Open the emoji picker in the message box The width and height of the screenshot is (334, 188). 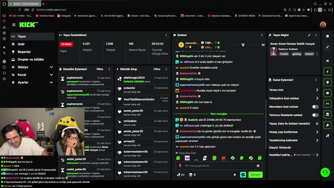(x=258, y=166)
